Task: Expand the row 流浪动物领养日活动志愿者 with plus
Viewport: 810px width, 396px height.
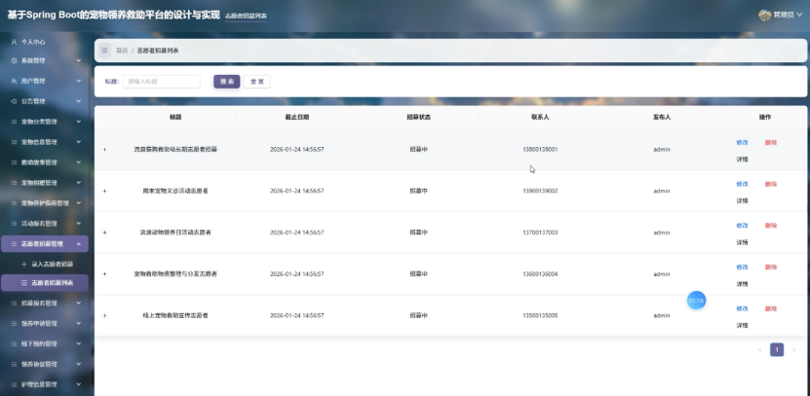Action: (105, 233)
